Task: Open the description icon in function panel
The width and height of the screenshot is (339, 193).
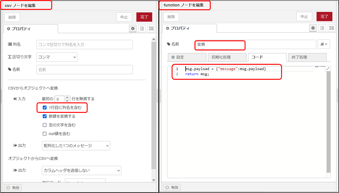Action: click(x=322, y=28)
